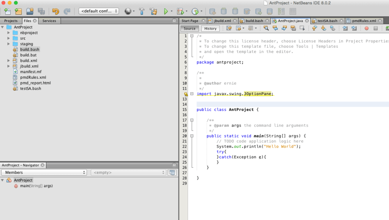The image size is (389, 220).
Task: Open the Members dropdown in the Navigator
Action: coord(44,172)
